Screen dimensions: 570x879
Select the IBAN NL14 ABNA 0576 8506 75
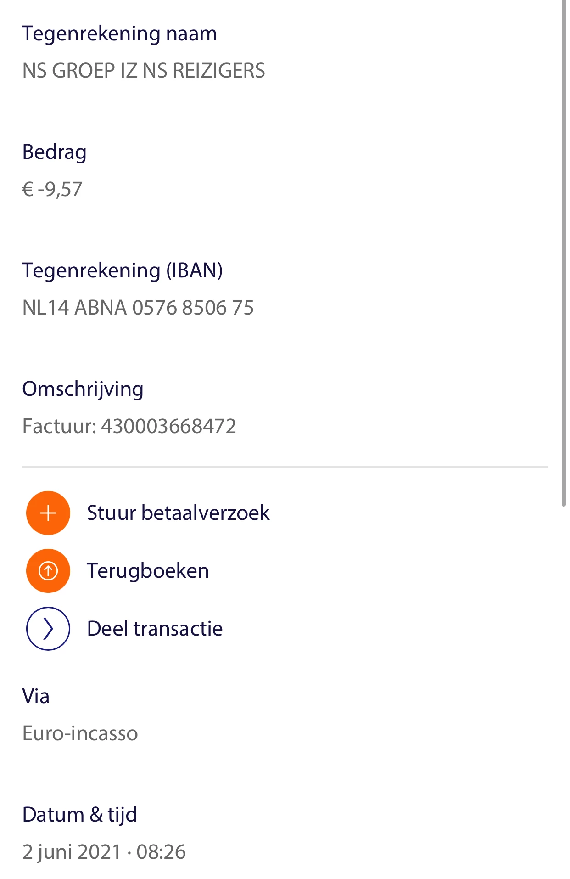(x=138, y=308)
